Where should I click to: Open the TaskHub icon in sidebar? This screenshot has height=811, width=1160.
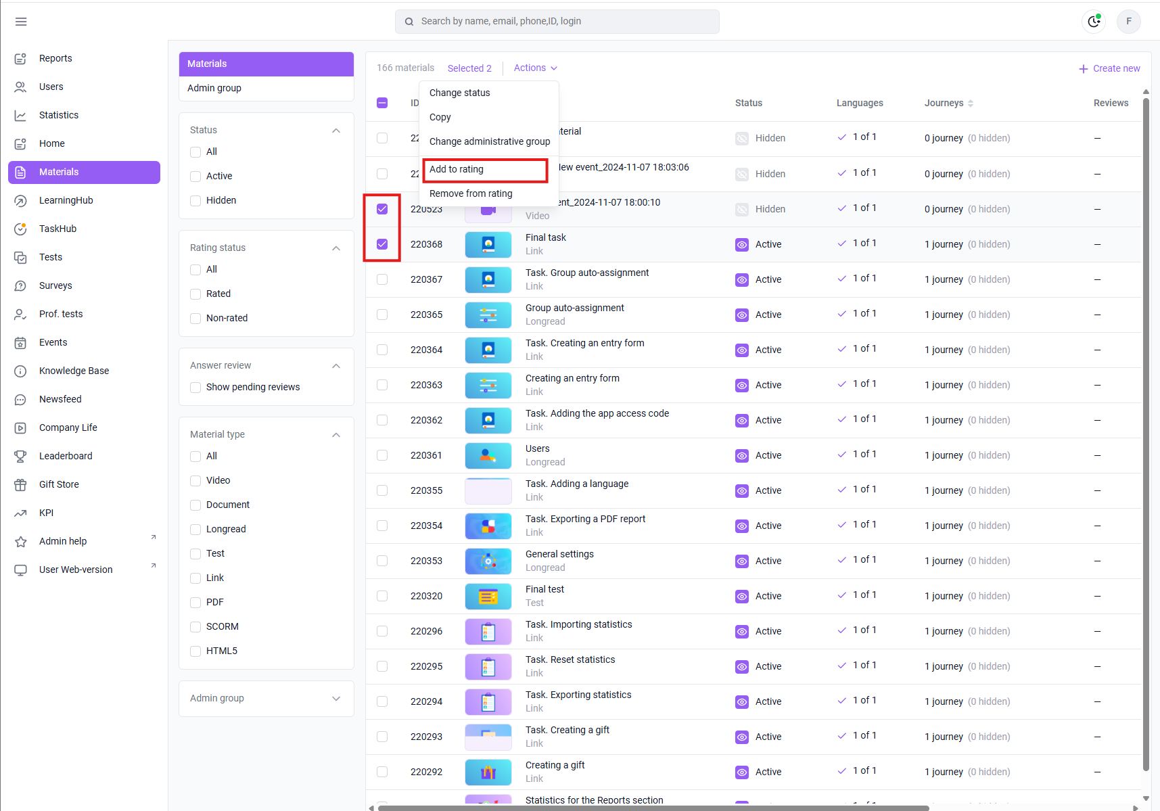20,229
